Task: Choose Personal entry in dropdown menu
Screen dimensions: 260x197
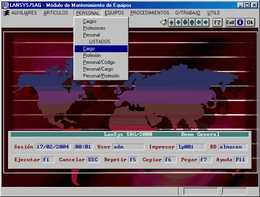Action: pyautogui.click(x=101, y=35)
